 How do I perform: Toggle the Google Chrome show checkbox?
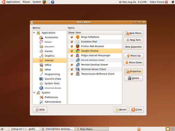click(72, 51)
